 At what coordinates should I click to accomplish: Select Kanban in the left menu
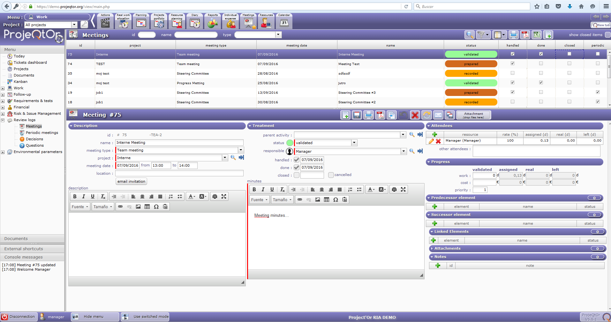pos(20,82)
